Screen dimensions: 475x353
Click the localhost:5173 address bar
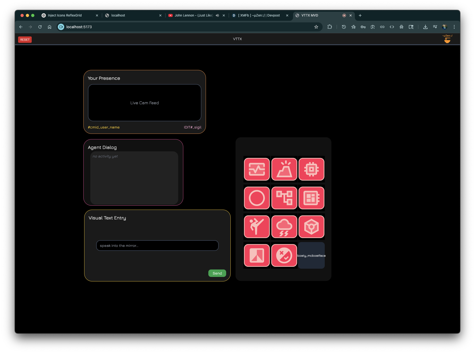[189, 27]
